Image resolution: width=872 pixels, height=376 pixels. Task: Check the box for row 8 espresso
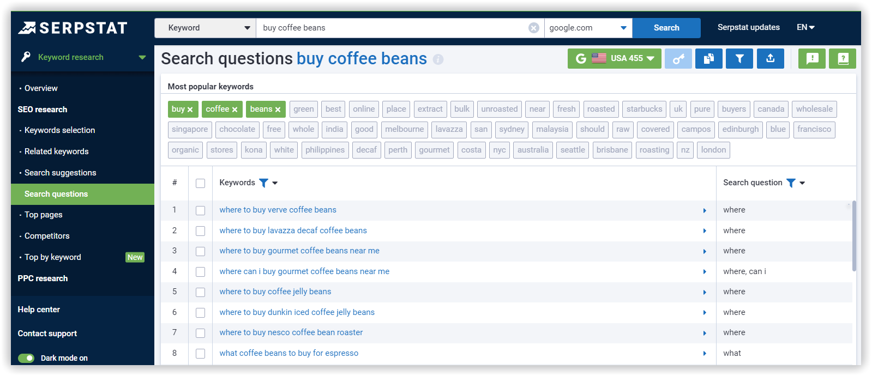(201, 354)
